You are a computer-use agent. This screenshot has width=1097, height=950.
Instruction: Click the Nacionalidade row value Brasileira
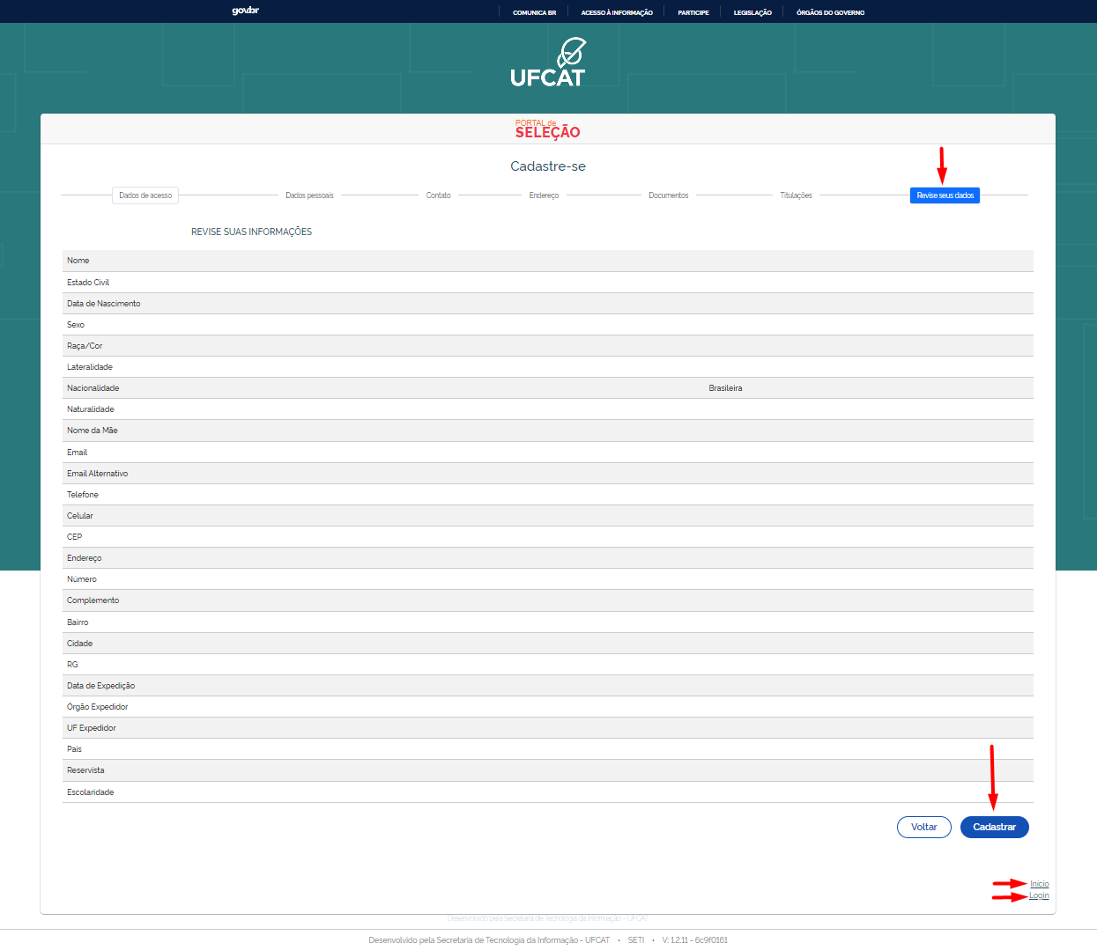[x=725, y=388]
